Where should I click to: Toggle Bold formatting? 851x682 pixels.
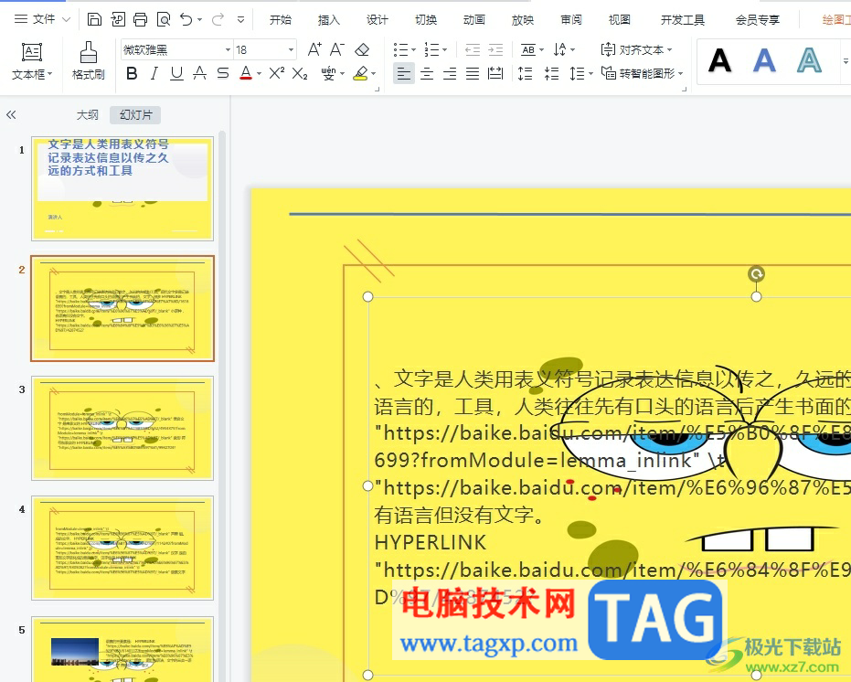[x=132, y=73]
